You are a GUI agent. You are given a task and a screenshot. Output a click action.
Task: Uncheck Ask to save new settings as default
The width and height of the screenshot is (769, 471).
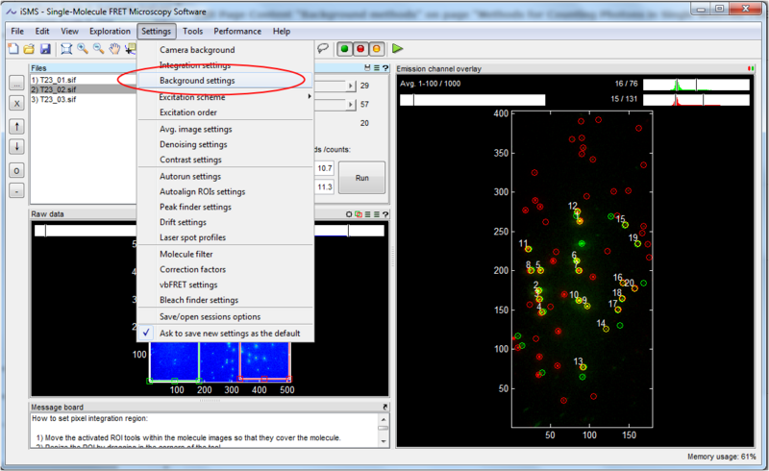tap(230, 334)
